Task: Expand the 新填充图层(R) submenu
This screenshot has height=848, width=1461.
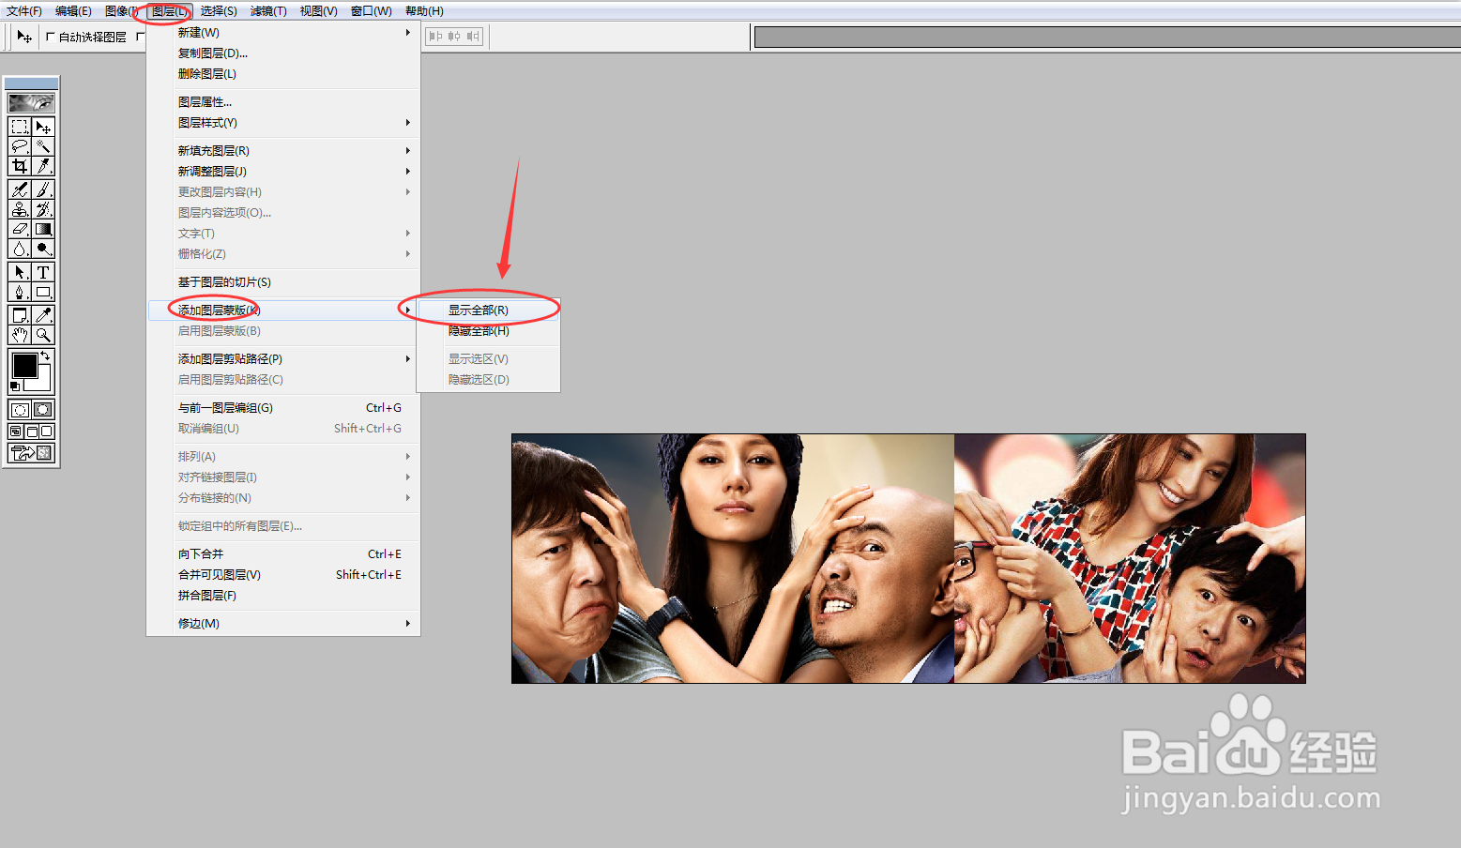Action: 283,151
